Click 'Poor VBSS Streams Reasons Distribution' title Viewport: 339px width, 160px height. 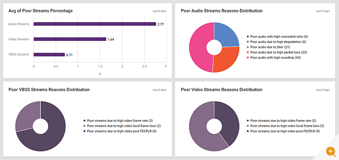pyautogui.click(x=49, y=89)
